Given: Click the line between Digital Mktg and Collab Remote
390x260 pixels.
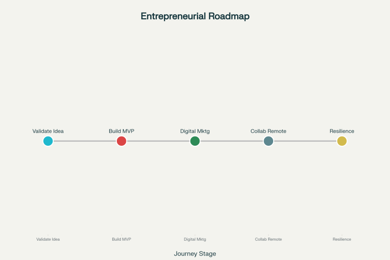Looking at the screenshot, I should (x=232, y=141).
